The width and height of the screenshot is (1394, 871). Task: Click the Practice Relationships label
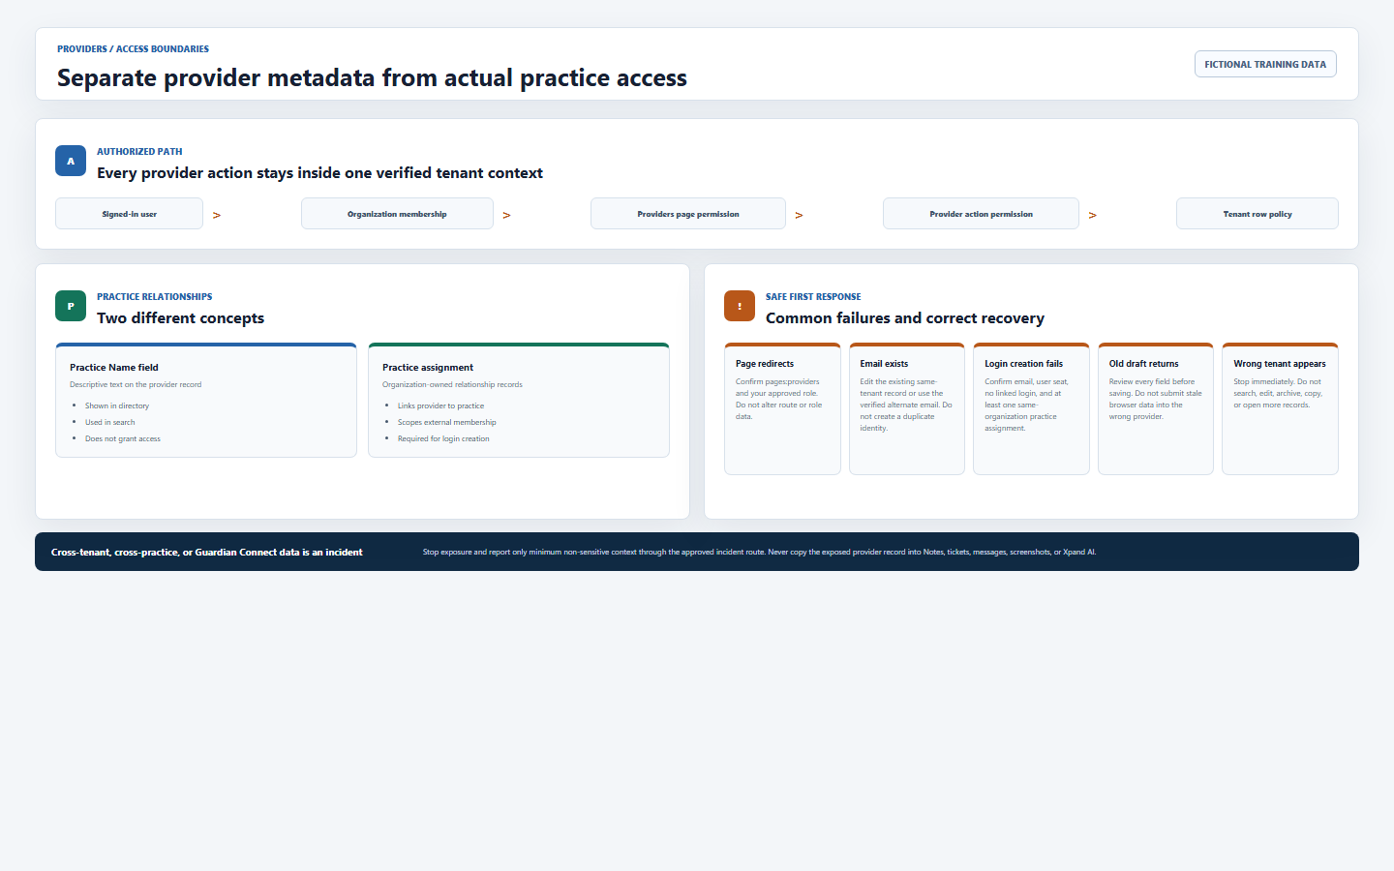click(x=154, y=296)
